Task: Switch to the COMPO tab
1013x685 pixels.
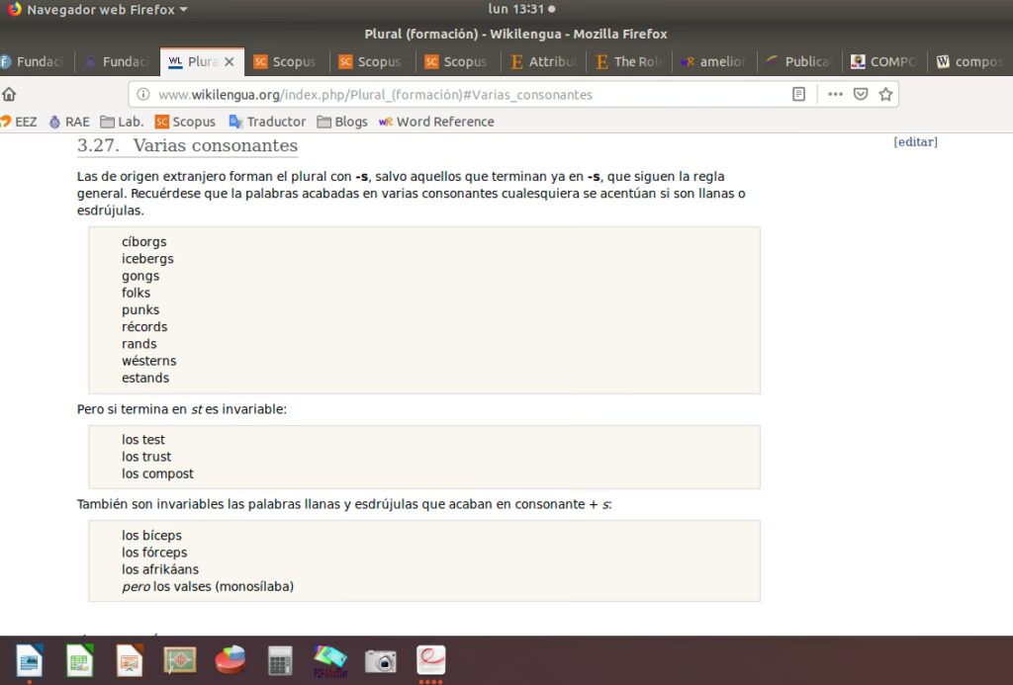Action: (883, 61)
